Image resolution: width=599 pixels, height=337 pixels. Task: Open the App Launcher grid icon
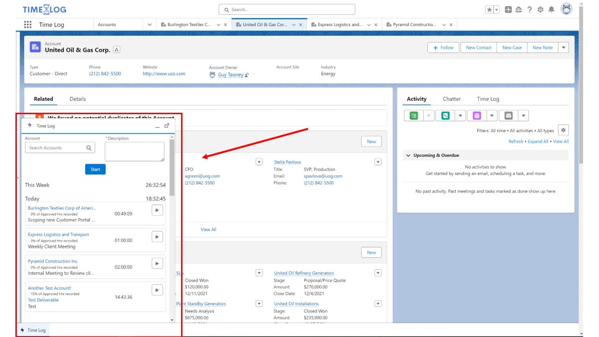click(28, 25)
